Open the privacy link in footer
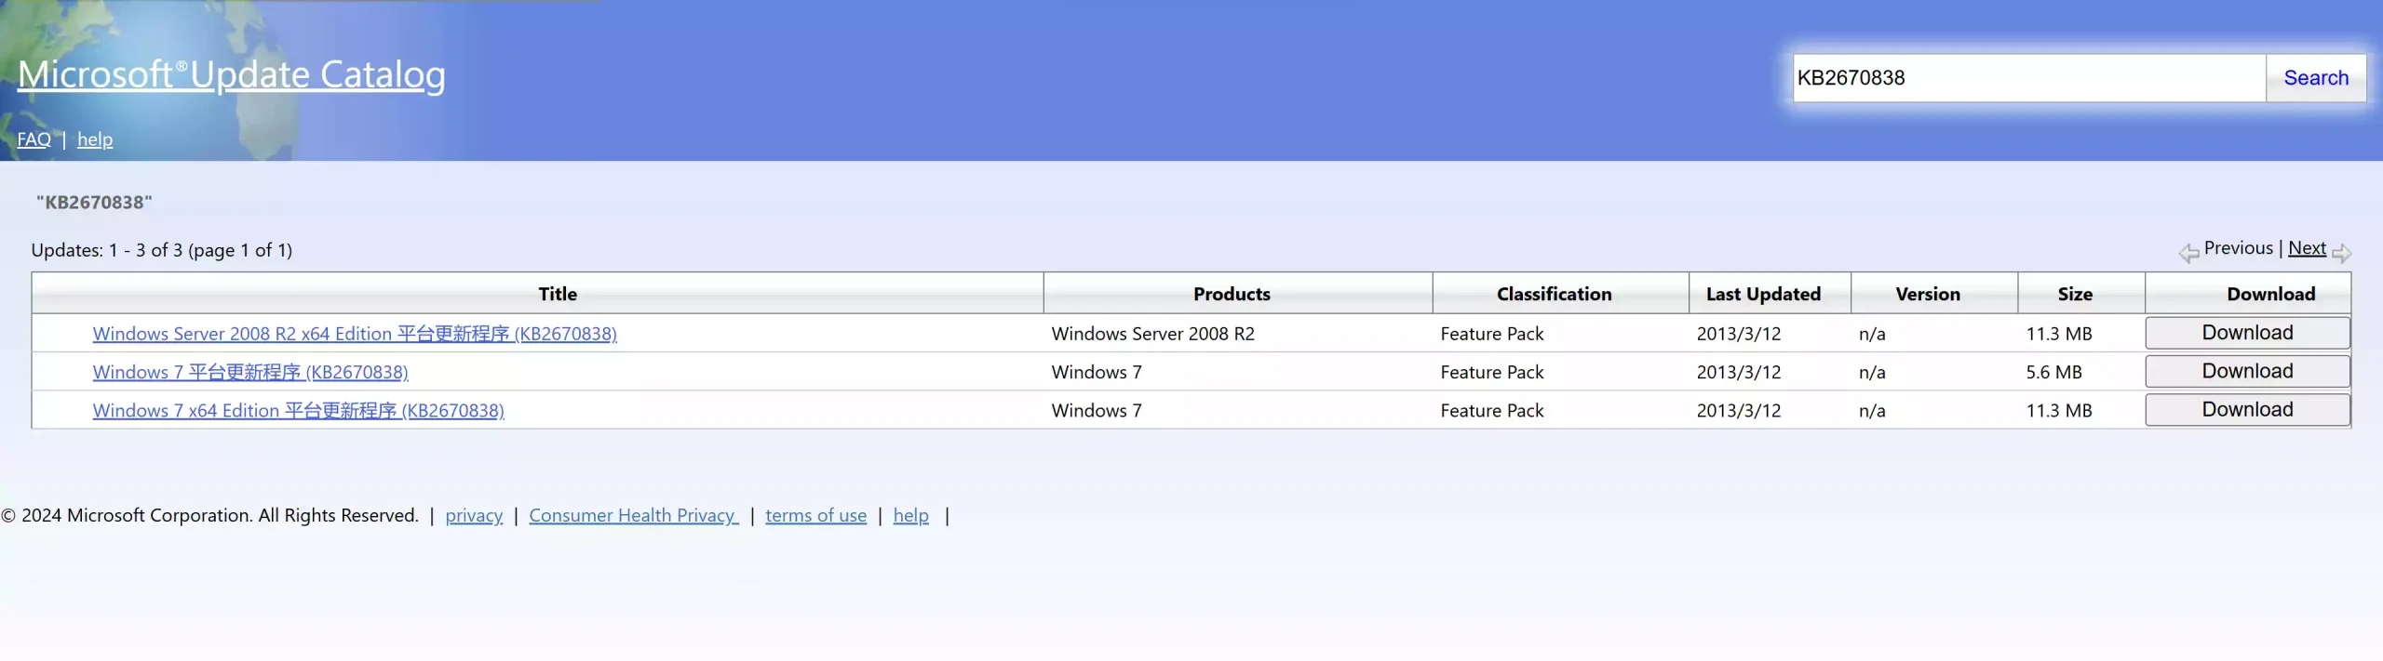 474,515
